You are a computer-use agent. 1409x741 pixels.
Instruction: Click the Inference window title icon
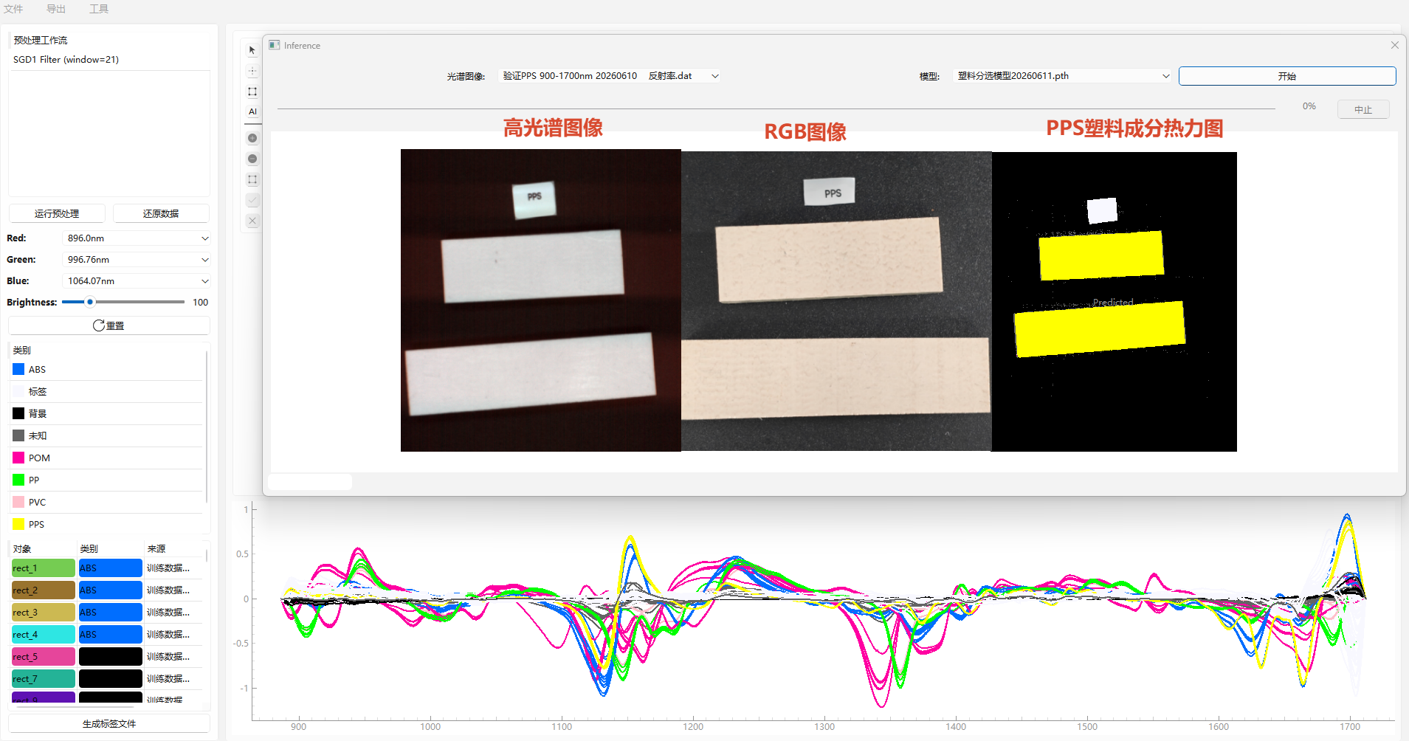tap(275, 45)
